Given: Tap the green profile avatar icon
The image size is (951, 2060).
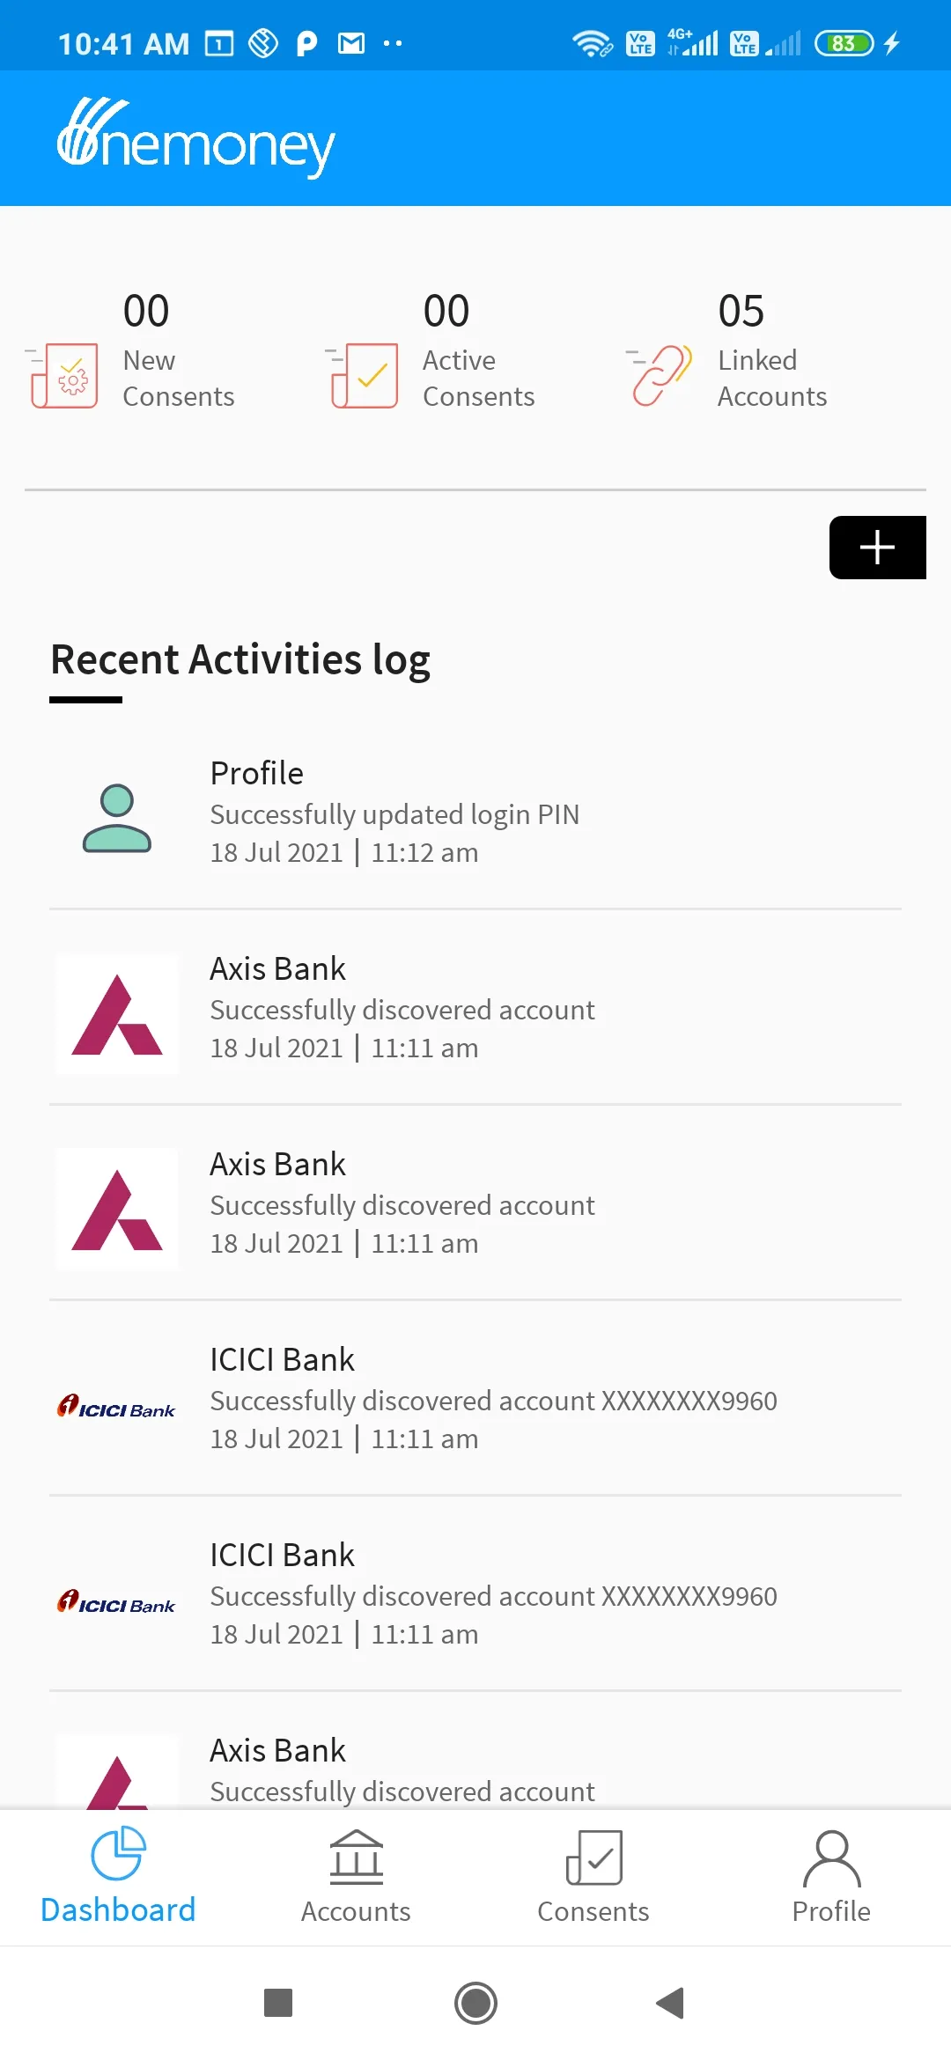Looking at the screenshot, I should pos(117,818).
